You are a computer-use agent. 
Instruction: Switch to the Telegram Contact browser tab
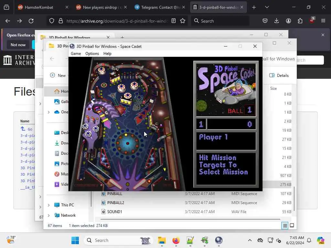(160, 7)
